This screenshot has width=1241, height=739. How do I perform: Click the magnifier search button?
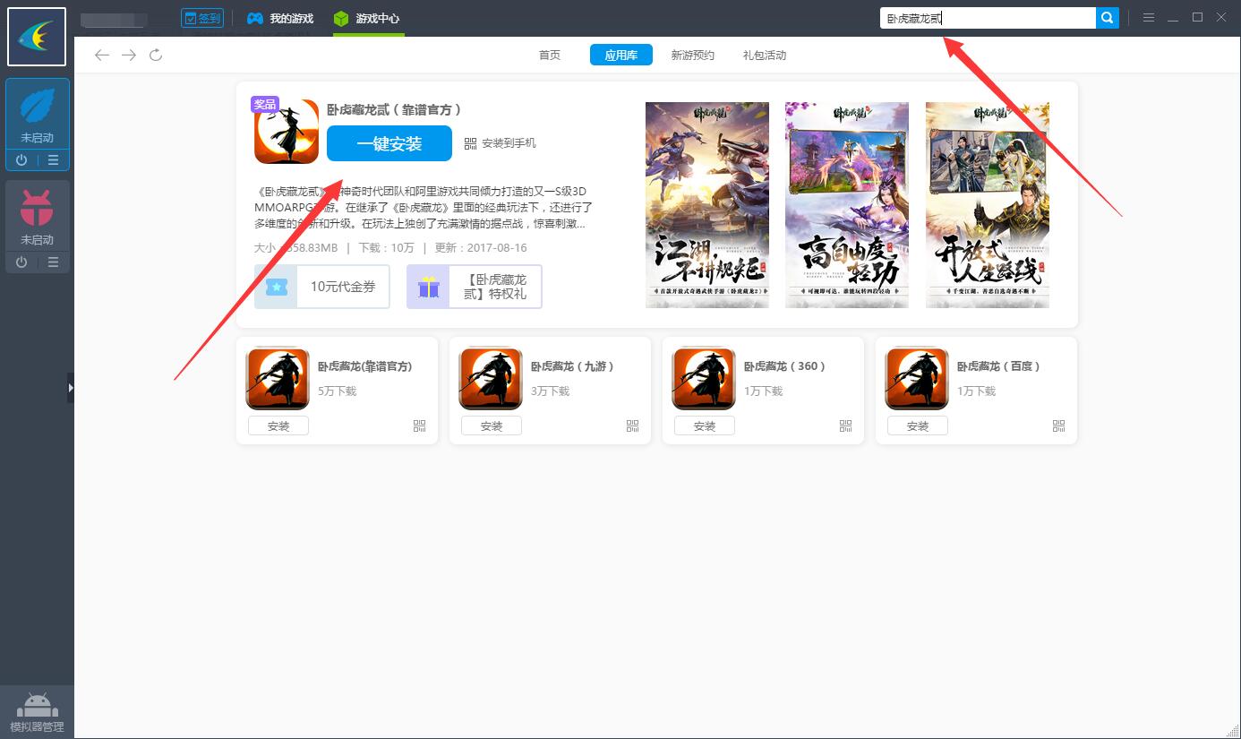1108,18
